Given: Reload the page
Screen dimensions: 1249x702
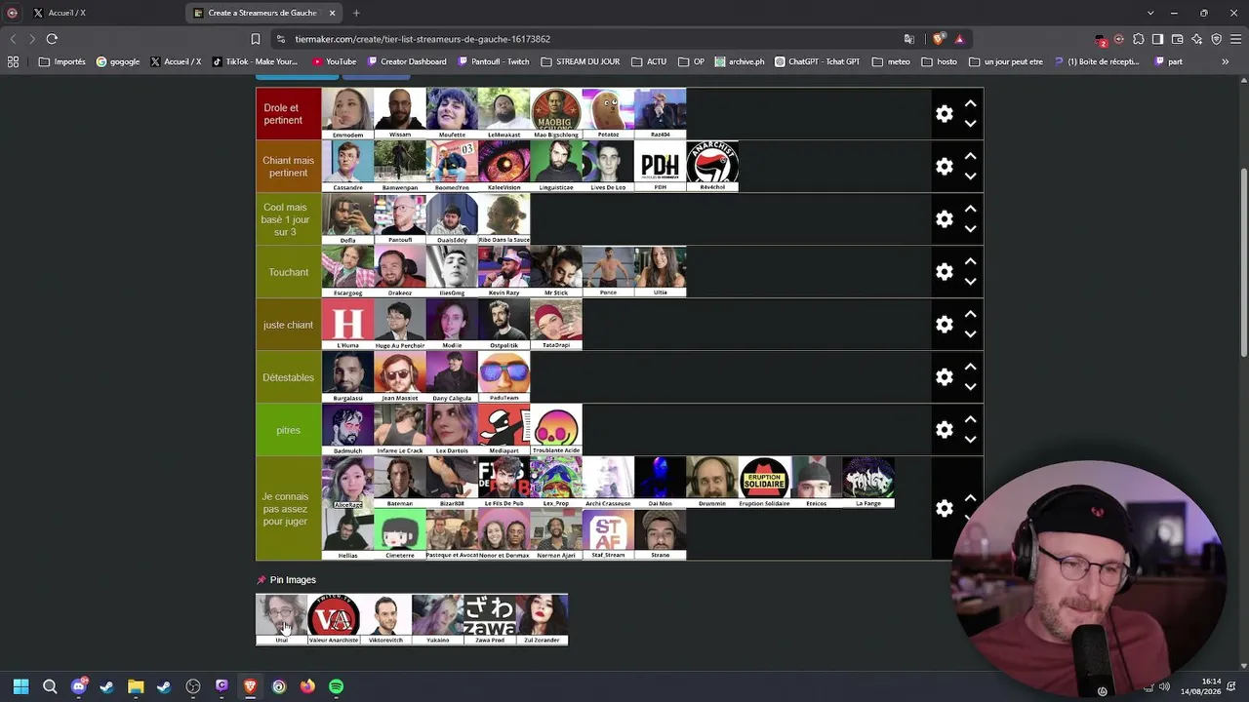Looking at the screenshot, I should pos(52,39).
